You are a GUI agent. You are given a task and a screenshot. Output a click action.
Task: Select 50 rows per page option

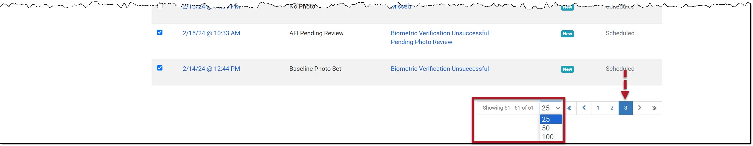(x=546, y=128)
